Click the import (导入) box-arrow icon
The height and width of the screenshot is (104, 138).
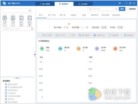(21, 18)
